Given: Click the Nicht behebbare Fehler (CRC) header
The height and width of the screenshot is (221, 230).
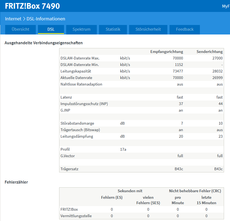Looking at the screenshot, I should [x=195, y=191].
